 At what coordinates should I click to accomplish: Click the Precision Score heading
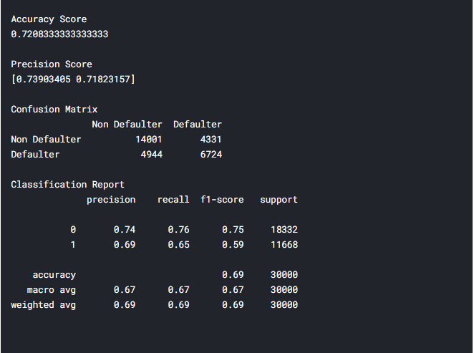52,64
